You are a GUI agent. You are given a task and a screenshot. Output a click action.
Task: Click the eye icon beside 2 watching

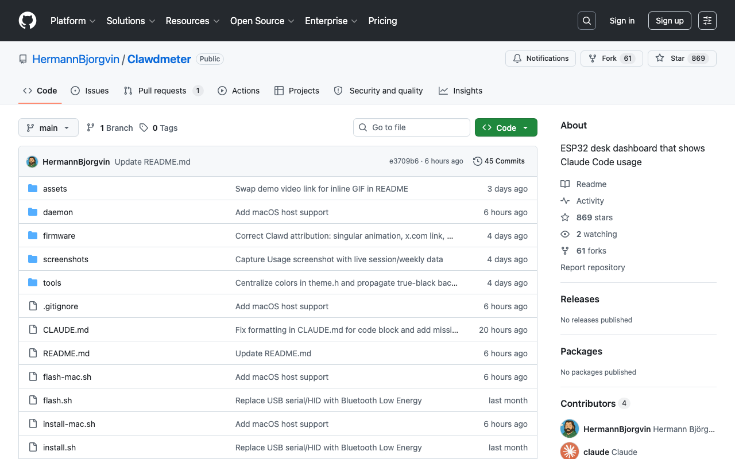click(x=565, y=234)
